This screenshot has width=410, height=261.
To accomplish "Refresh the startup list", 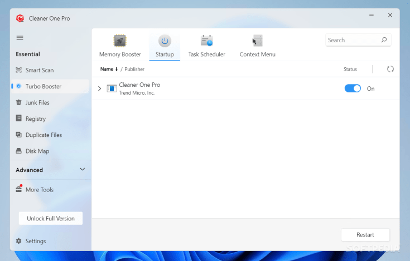I will tap(390, 69).
